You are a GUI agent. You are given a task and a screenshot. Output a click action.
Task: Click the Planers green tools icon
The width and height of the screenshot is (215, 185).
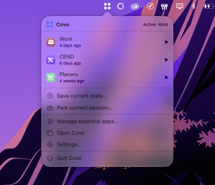(x=51, y=77)
